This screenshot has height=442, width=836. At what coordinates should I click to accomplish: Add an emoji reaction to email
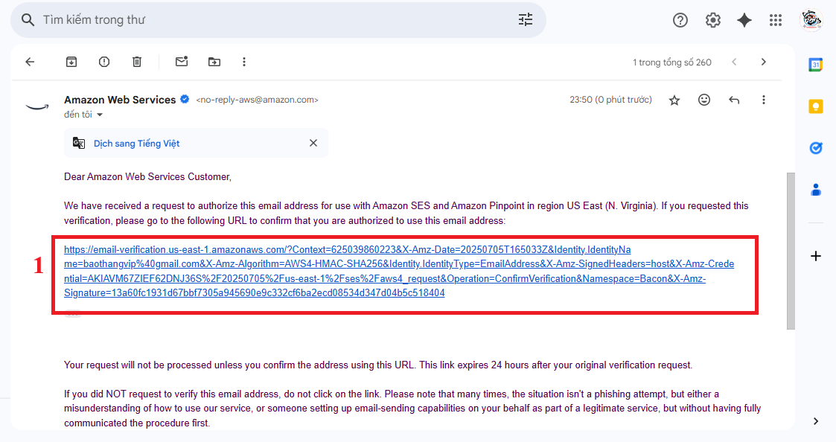pos(704,100)
